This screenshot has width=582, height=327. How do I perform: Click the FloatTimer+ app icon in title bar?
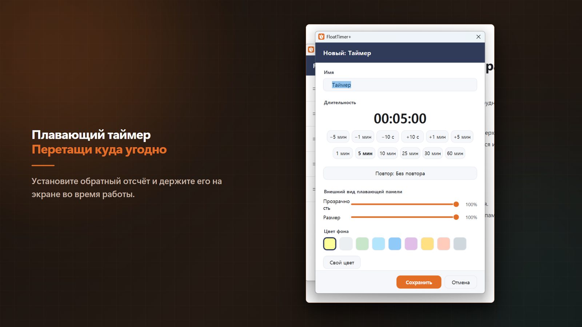tap(321, 37)
